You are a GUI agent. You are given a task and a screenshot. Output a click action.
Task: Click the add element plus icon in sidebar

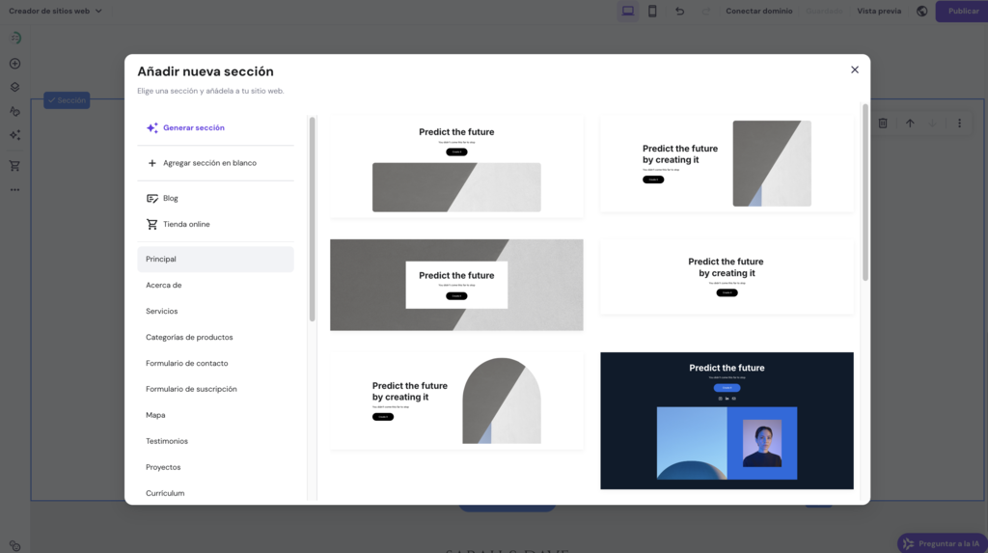tap(15, 64)
